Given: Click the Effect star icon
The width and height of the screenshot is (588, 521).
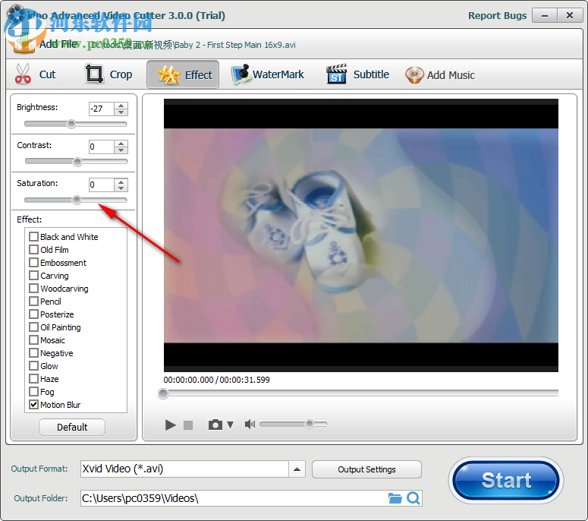Looking at the screenshot, I should coord(168,74).
